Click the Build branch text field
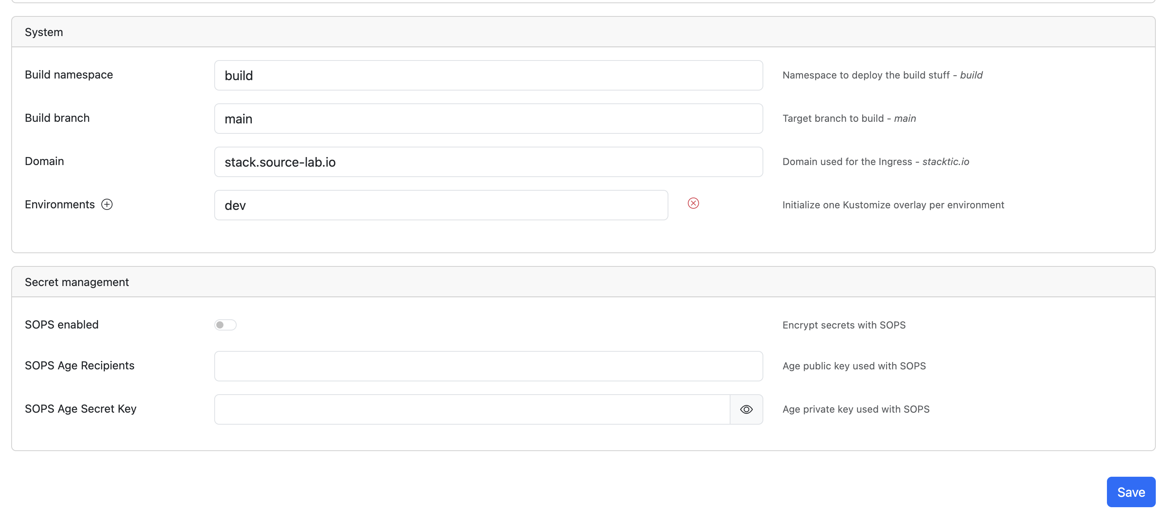Viewport: 1167px width, 520px height. click(488, 119)
